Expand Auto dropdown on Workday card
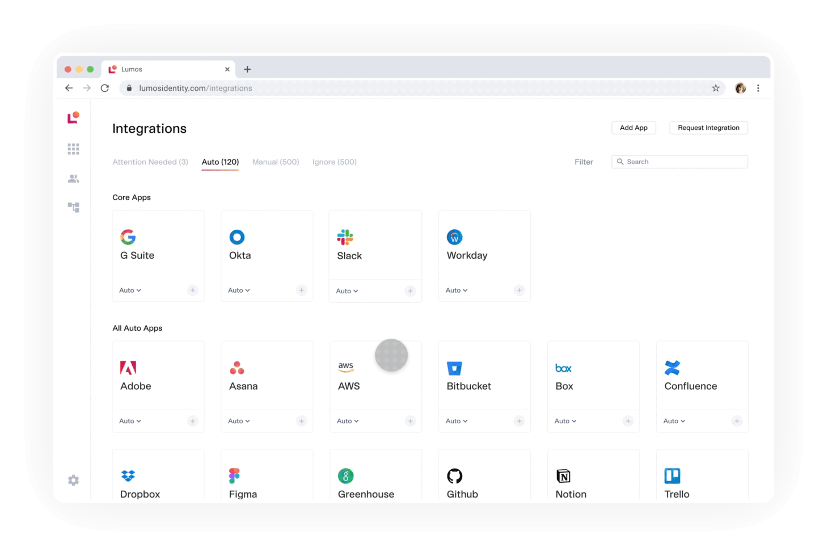This screenshot has width=828, height=556. (x=457, y=290)
